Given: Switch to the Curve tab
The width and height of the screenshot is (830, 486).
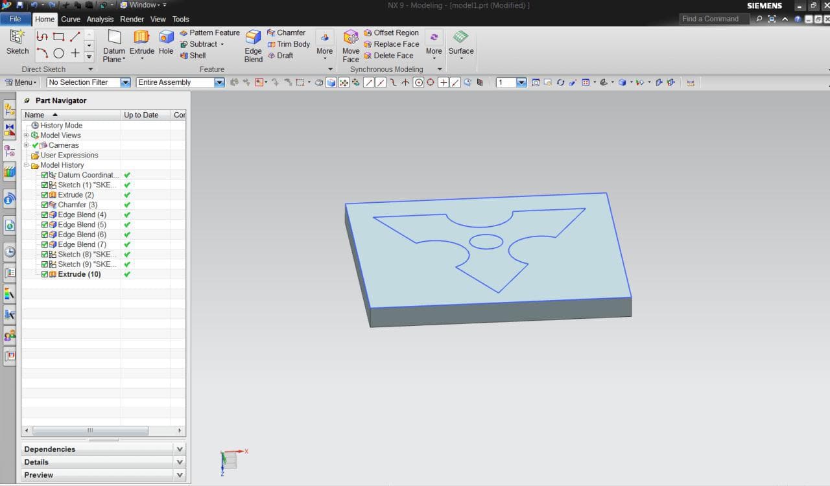Looking at the screenshot, I should click(71, 19).
